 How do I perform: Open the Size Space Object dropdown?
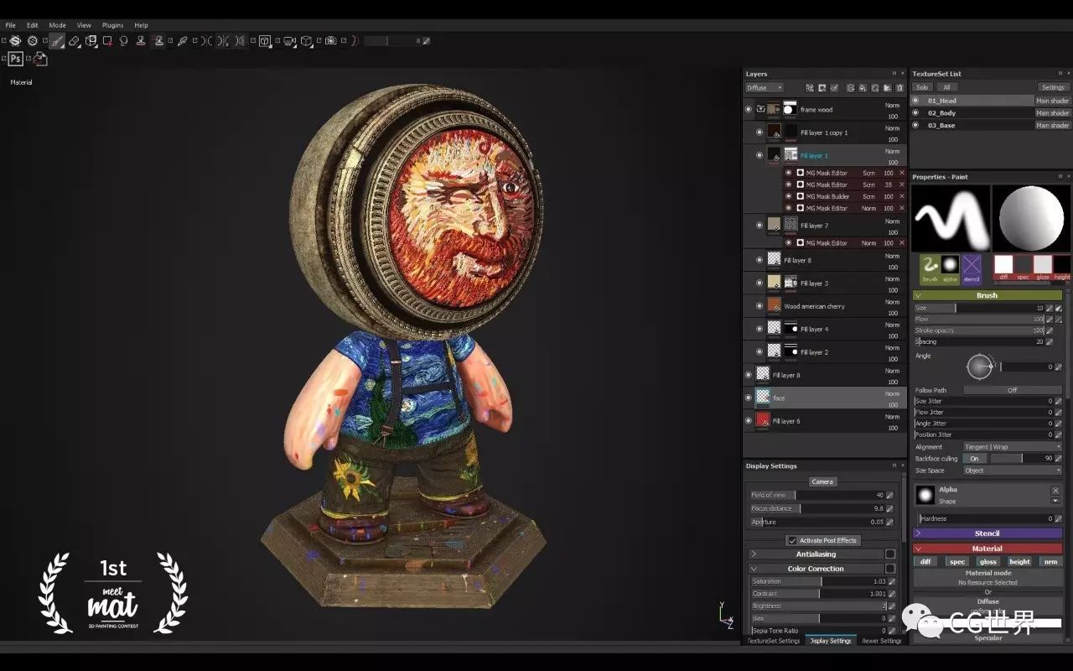click(1012, 471)
